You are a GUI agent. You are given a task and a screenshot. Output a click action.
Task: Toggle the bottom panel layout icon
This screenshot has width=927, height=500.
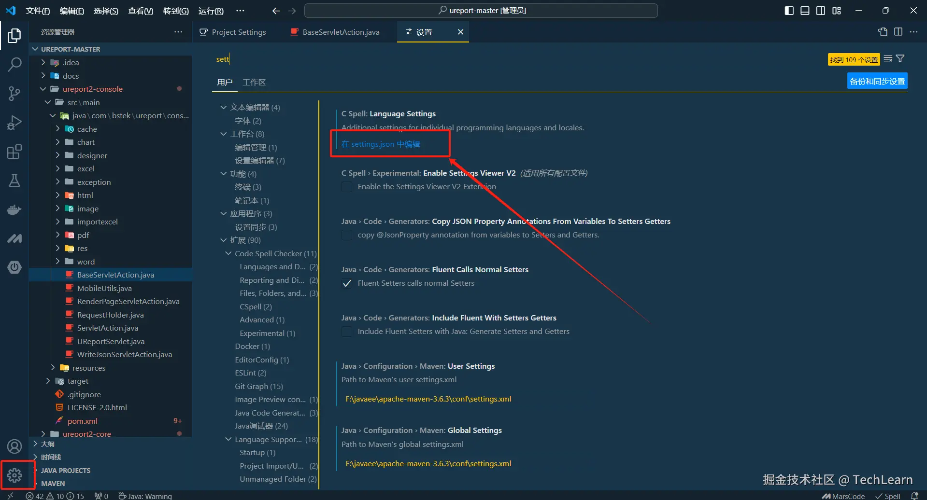805,11
